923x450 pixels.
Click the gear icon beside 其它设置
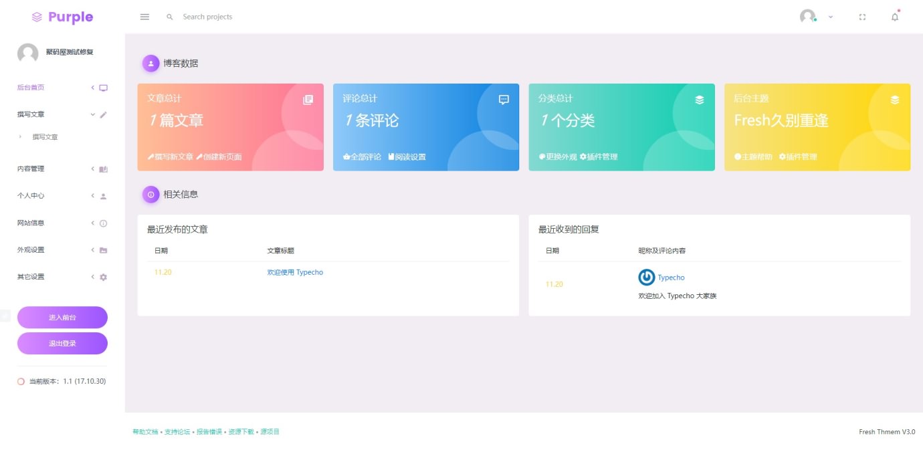point(104,276)
